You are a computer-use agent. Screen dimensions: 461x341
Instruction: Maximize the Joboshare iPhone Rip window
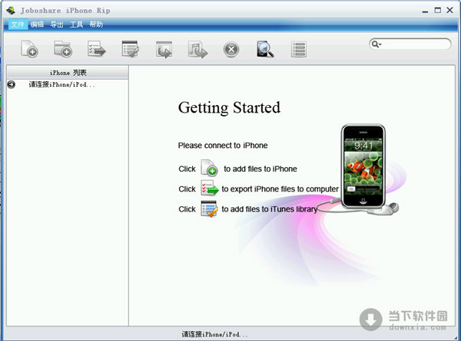click(x=438, y=10)
